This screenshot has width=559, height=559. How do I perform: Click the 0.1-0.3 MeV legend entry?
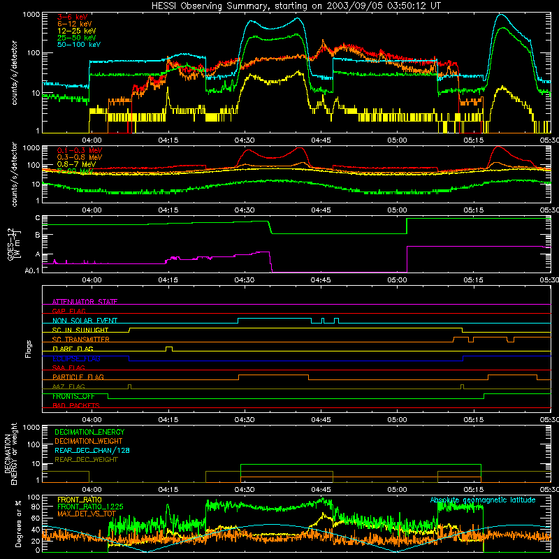(x=80, y=150)
